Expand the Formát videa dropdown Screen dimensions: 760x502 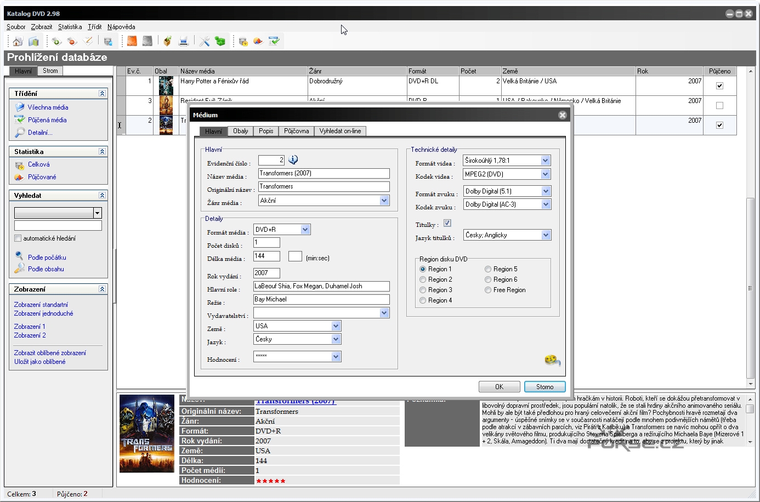click(x=545, y=161)
